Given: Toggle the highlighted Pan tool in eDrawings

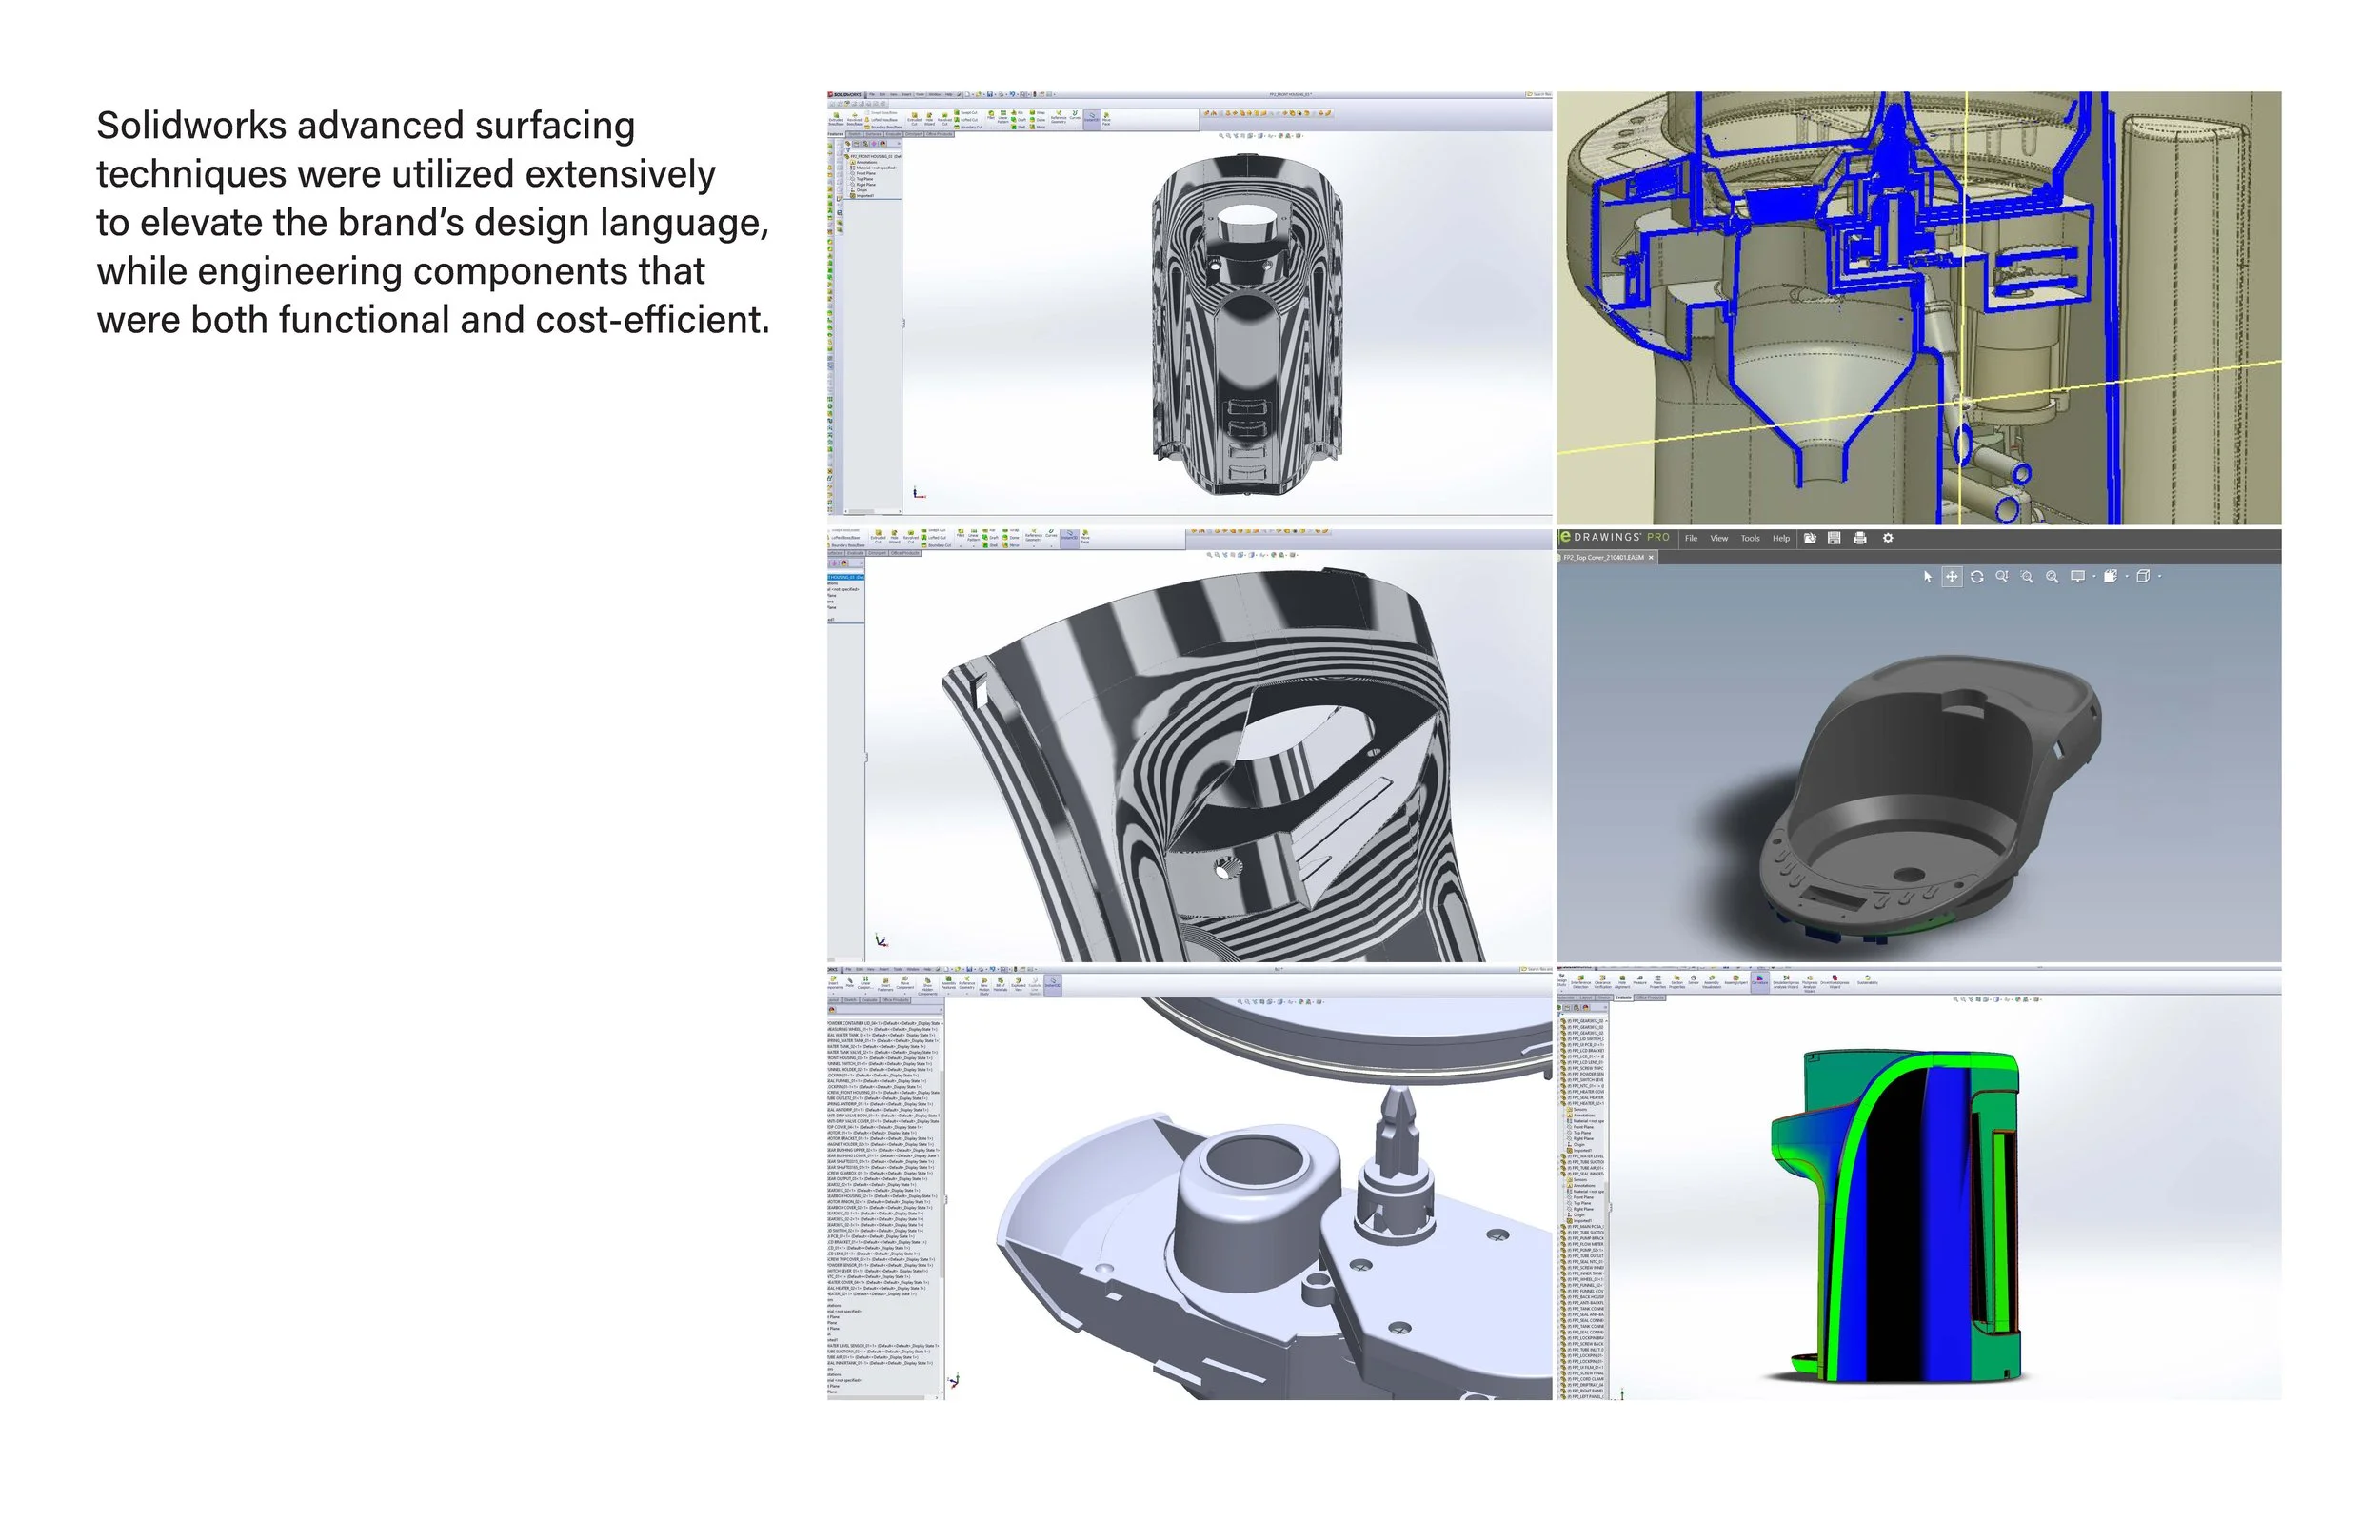Looking at the screenshot, I should point(1951,577).
